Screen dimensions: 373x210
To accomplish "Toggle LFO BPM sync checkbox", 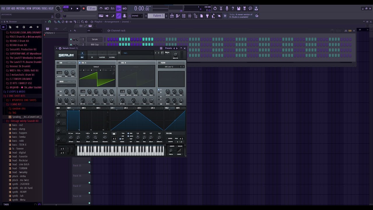I will point(128,133).
